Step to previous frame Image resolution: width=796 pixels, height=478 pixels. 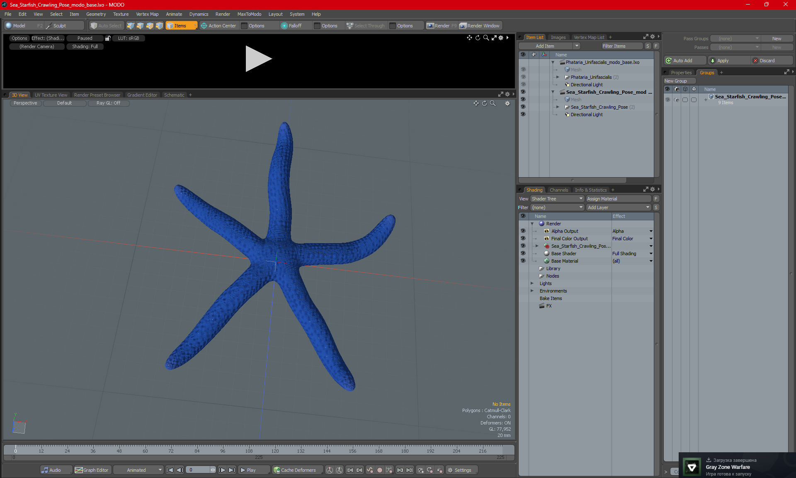[180, 470]
